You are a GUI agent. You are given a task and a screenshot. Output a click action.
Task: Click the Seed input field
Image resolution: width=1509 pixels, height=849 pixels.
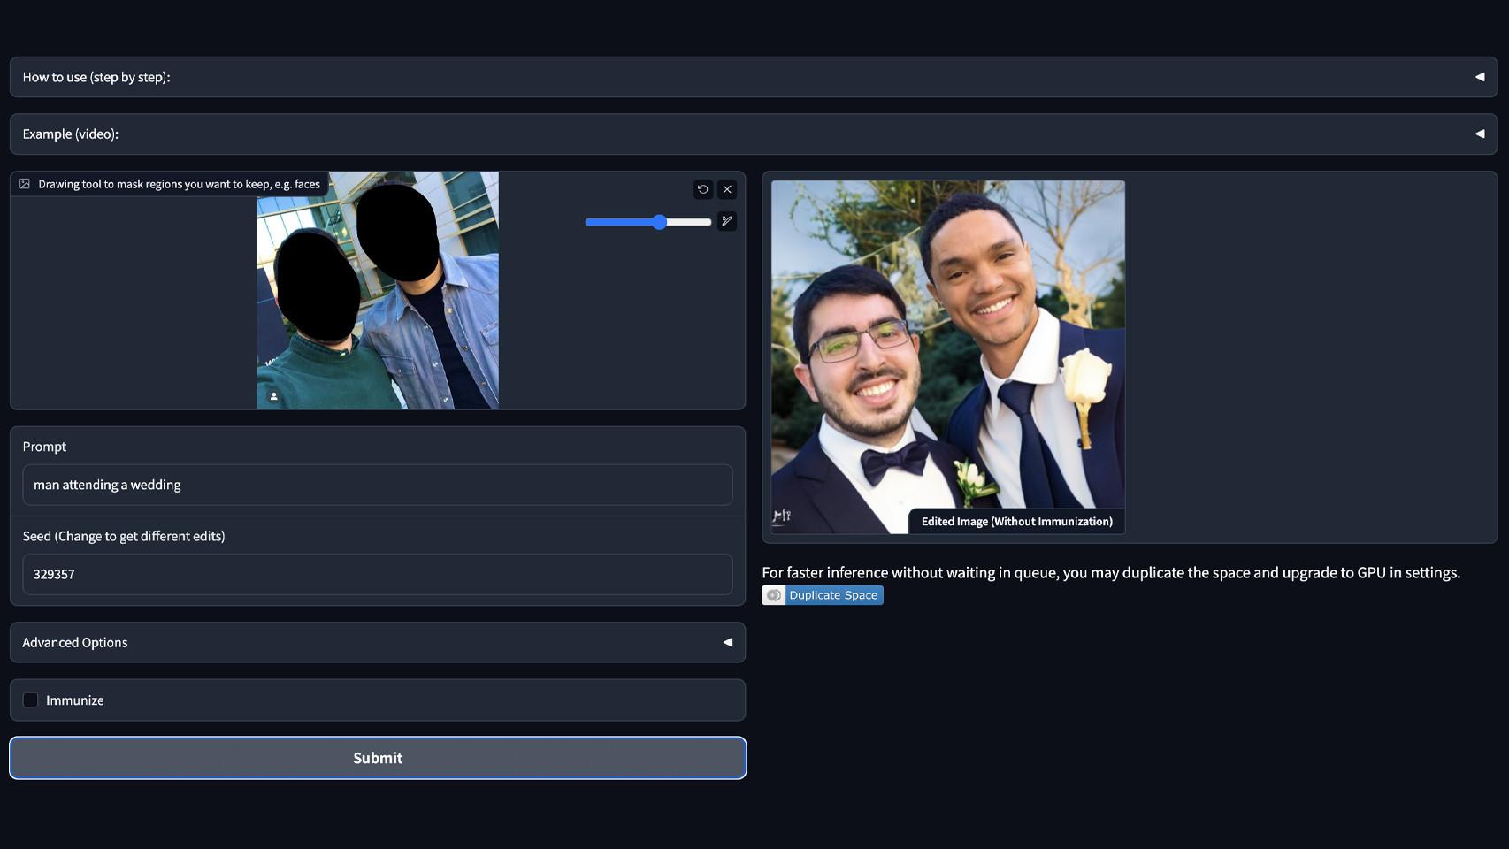378,574
